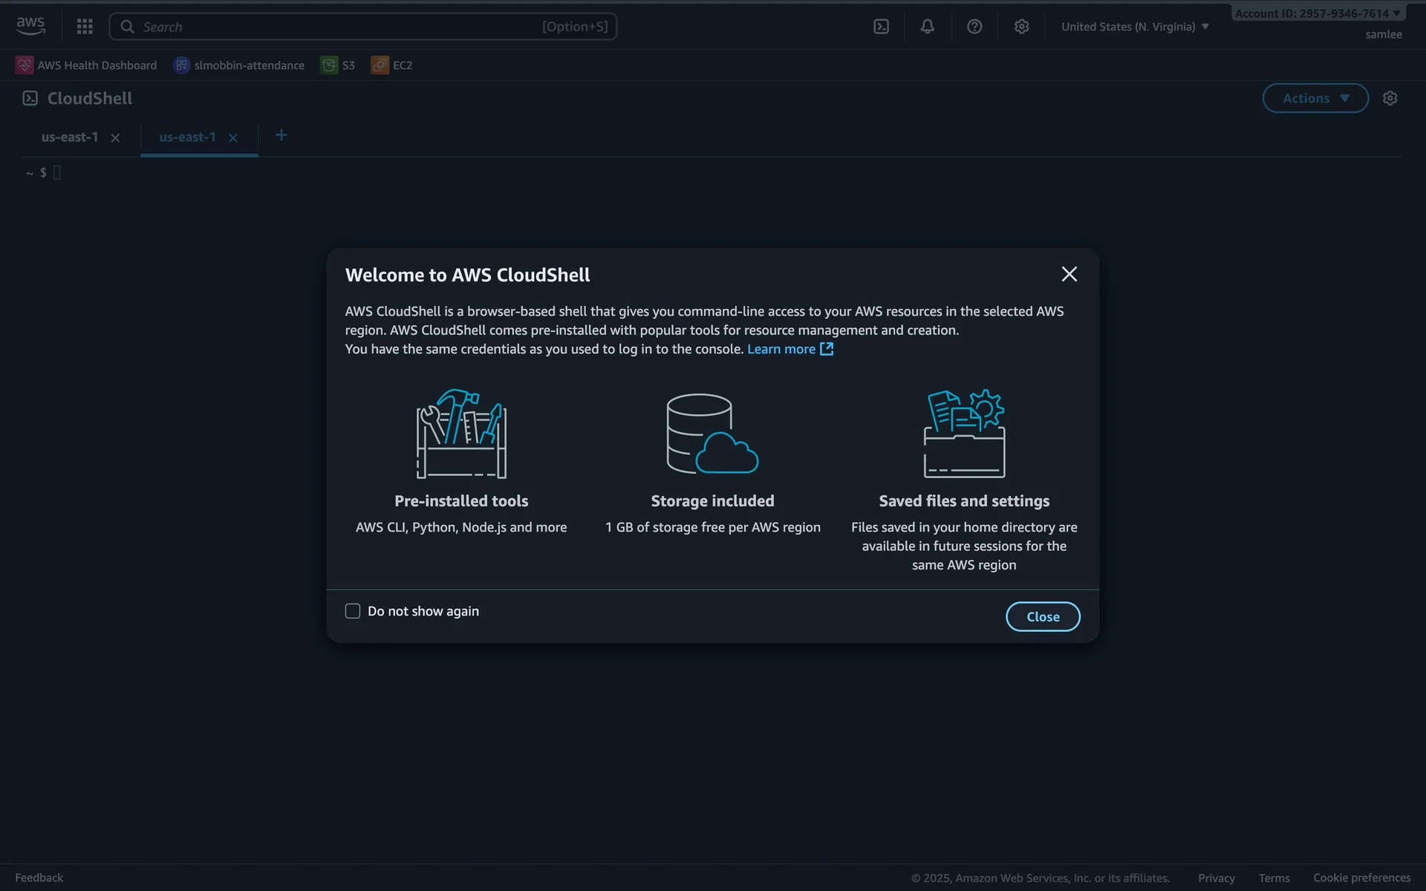This screenshot has height=891, width=1426.
Task: Switch to the first us-east-1 tab
Action: click(x=70, y=137)
